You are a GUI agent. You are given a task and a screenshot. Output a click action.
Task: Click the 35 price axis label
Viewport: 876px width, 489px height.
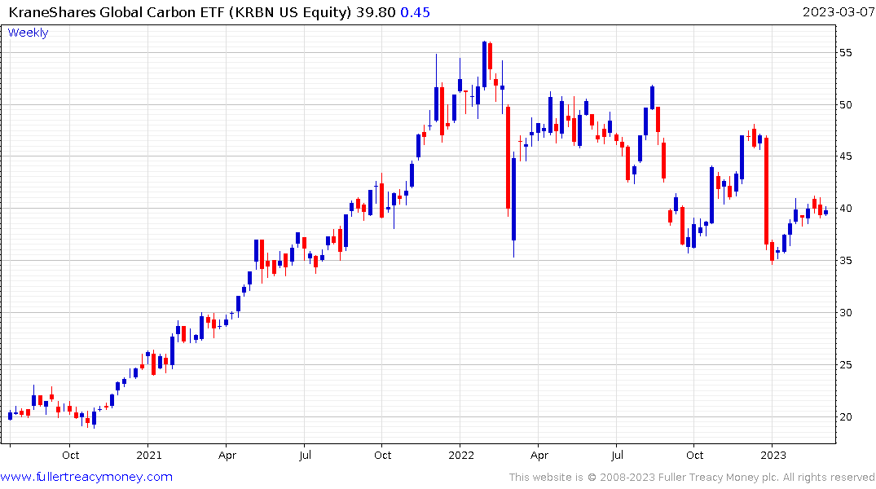click(x=845, y=261)
